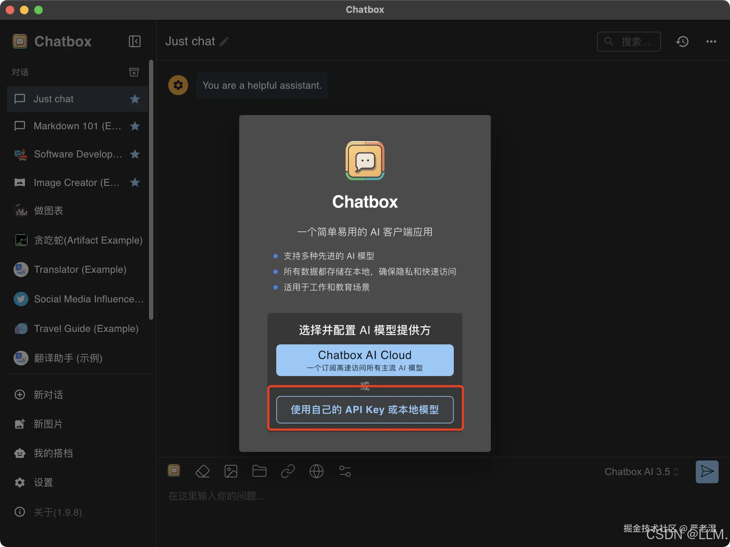Open conversation settings sliders icon

click(x=345, y=471)
